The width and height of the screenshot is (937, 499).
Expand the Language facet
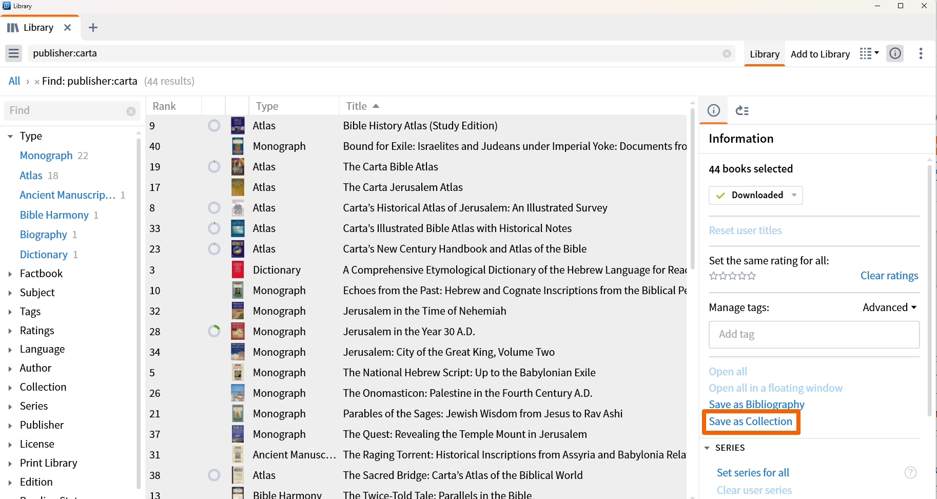(10, 350)
